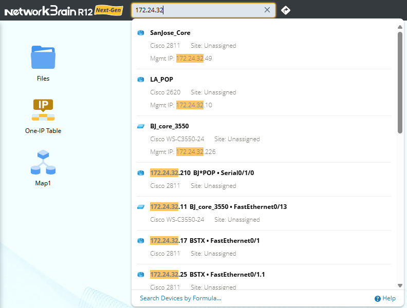Click the SanJose_Core router icon
407x308 pixels.
pos(141,33)
